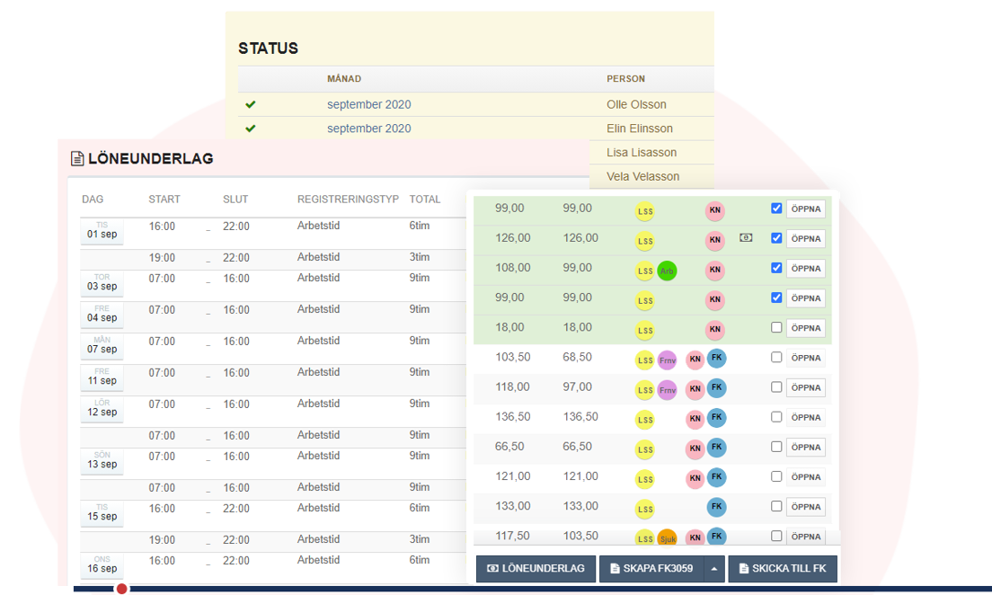Expand the Skapa FK3059 dropdown arrow
Image resolution: width=992 pixels, height=595 pixels.
(x=714, y=569)
